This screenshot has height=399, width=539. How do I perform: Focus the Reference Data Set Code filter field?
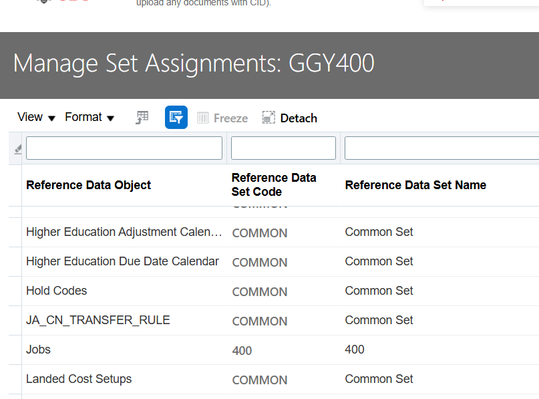click(x=283, y=148)
